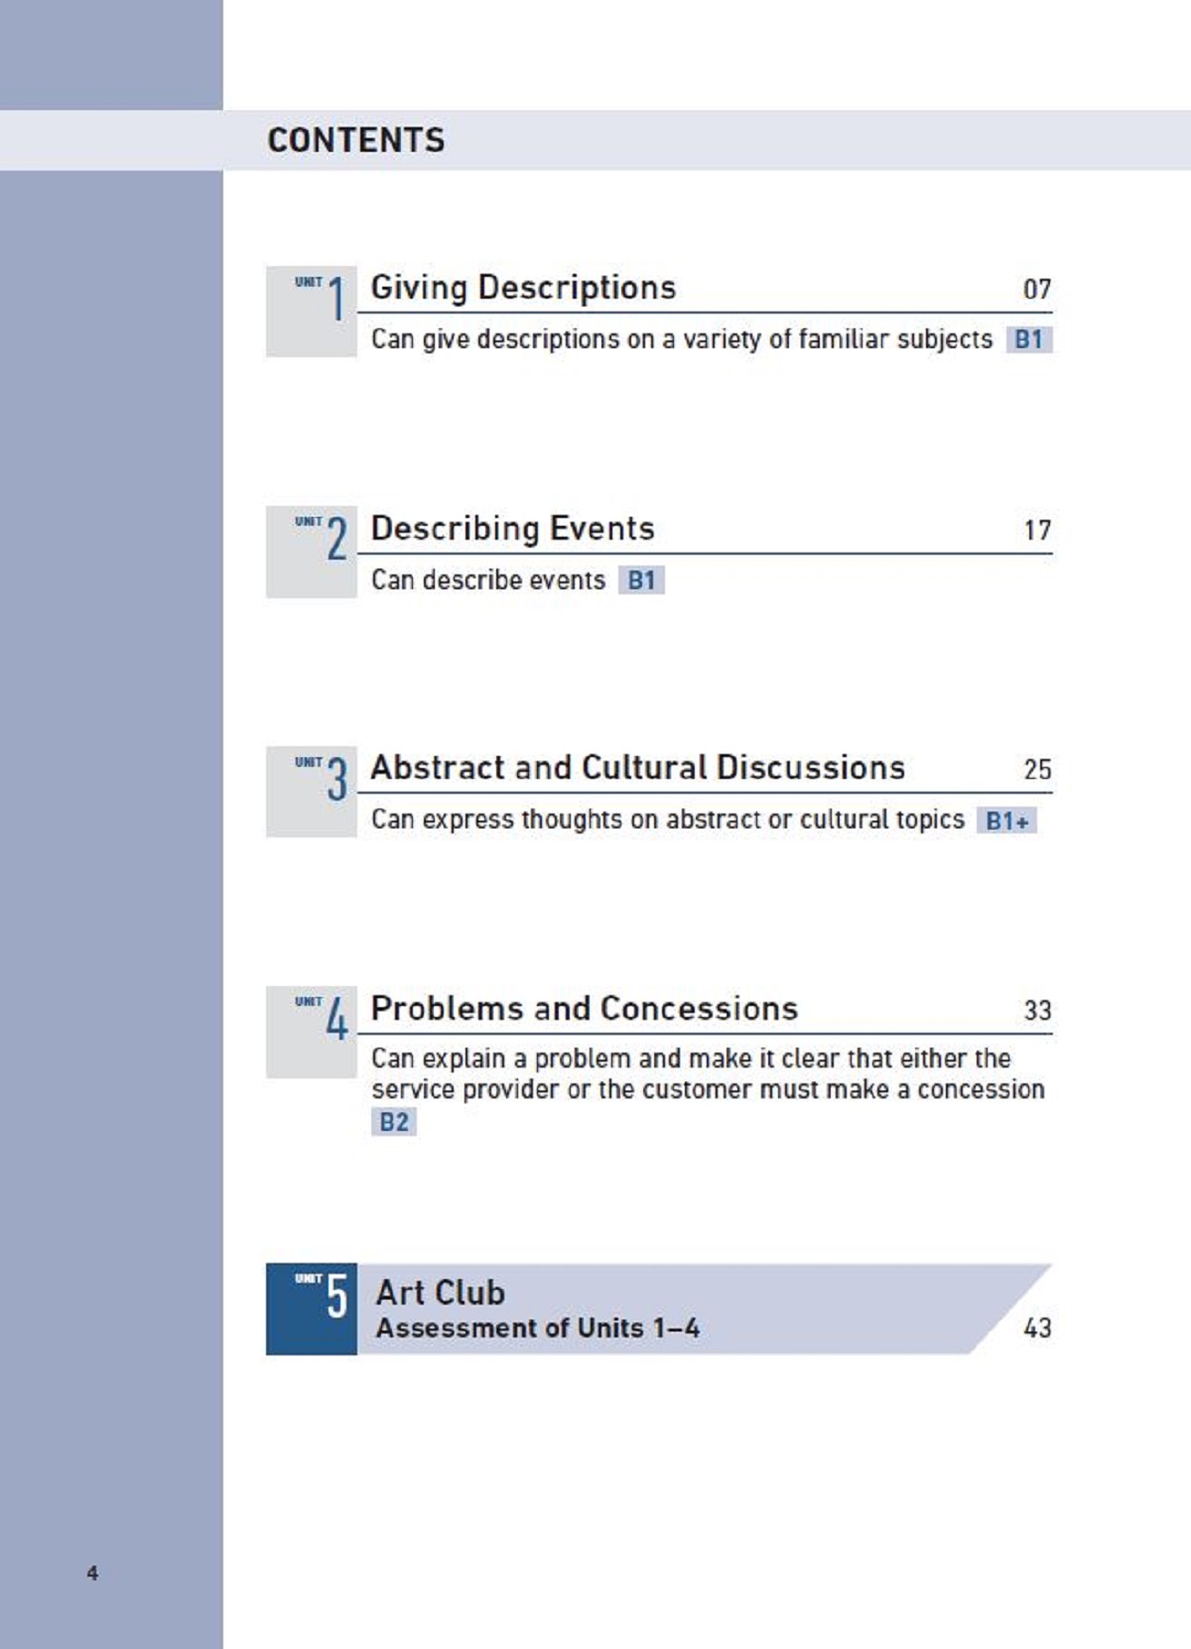Click page number 07
This screenshot has height=1649, width=1191.
[x=1037, y=290]
